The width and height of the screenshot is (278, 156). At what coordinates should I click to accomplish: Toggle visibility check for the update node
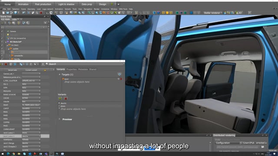pyautogui.click(x=2, y=49)
